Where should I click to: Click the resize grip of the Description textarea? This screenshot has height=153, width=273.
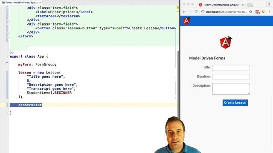[x=249, y=93]
